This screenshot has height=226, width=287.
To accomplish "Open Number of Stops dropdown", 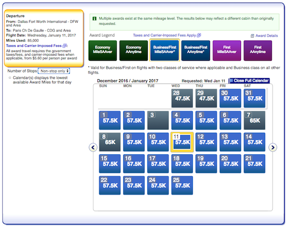I will pyautogui.click(x=54, y=71).
